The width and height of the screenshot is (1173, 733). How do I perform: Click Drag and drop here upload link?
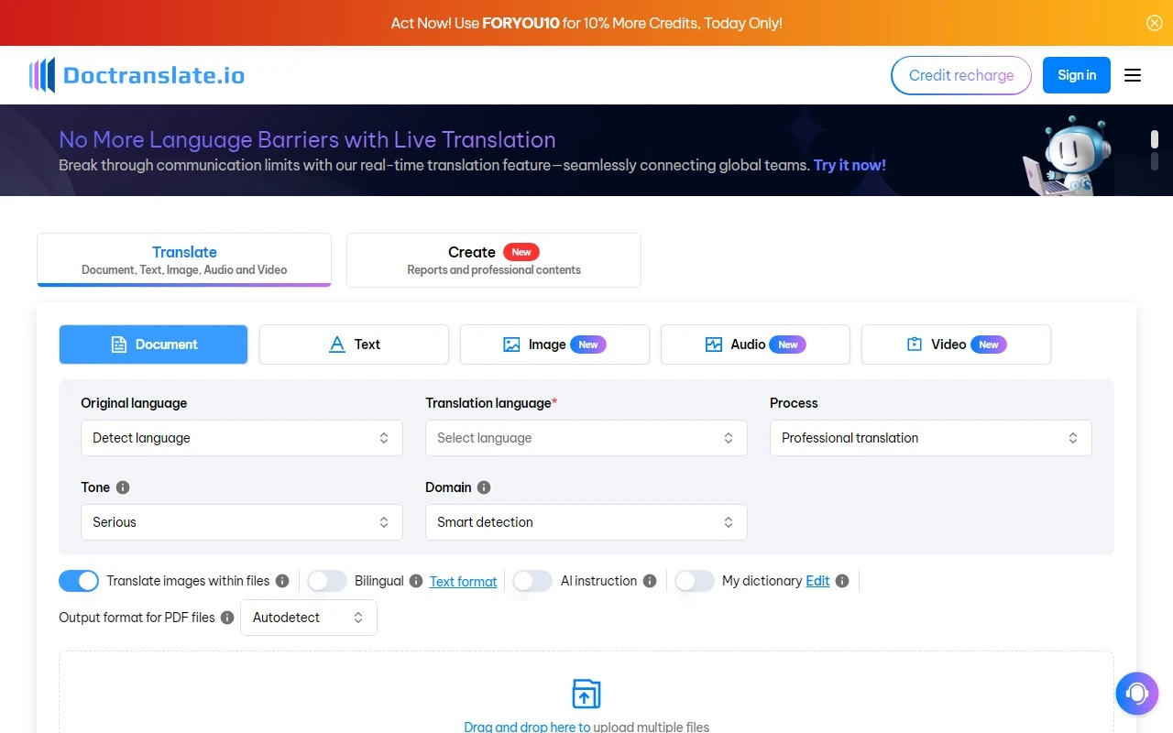(527, 727)
